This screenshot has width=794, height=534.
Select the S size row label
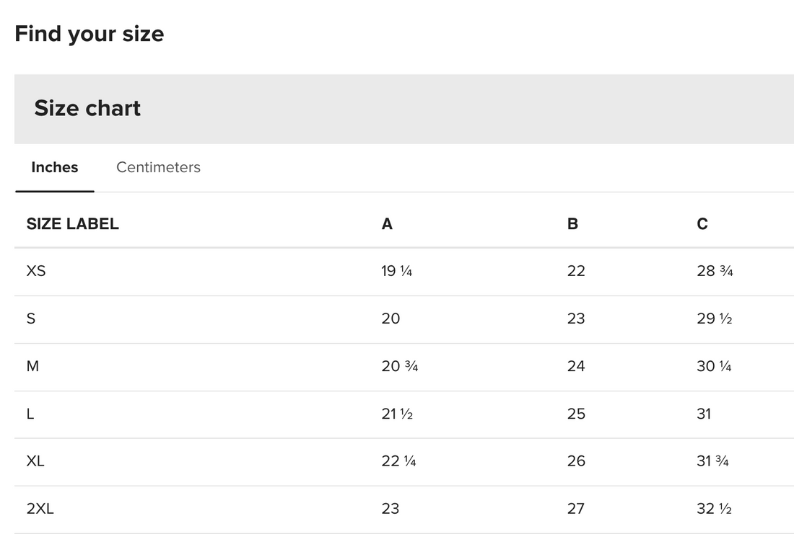pyautogui.click(x=31, y=319)
